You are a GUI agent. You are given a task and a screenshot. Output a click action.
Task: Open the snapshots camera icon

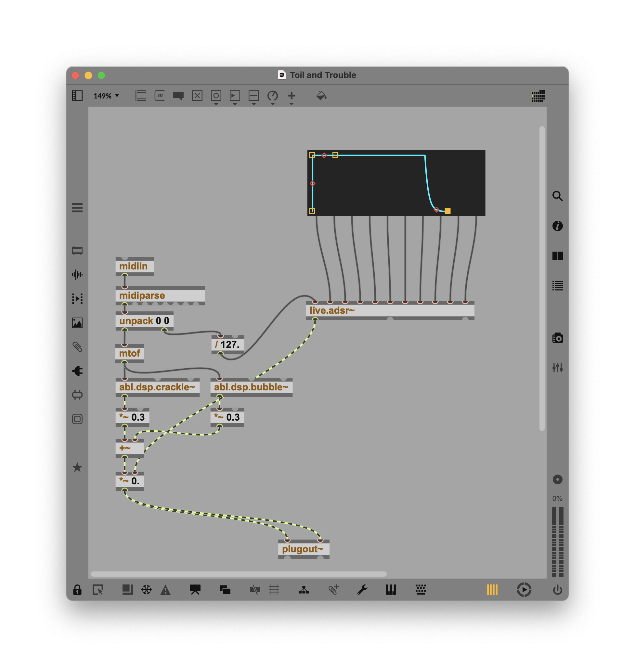pos(557,338)
